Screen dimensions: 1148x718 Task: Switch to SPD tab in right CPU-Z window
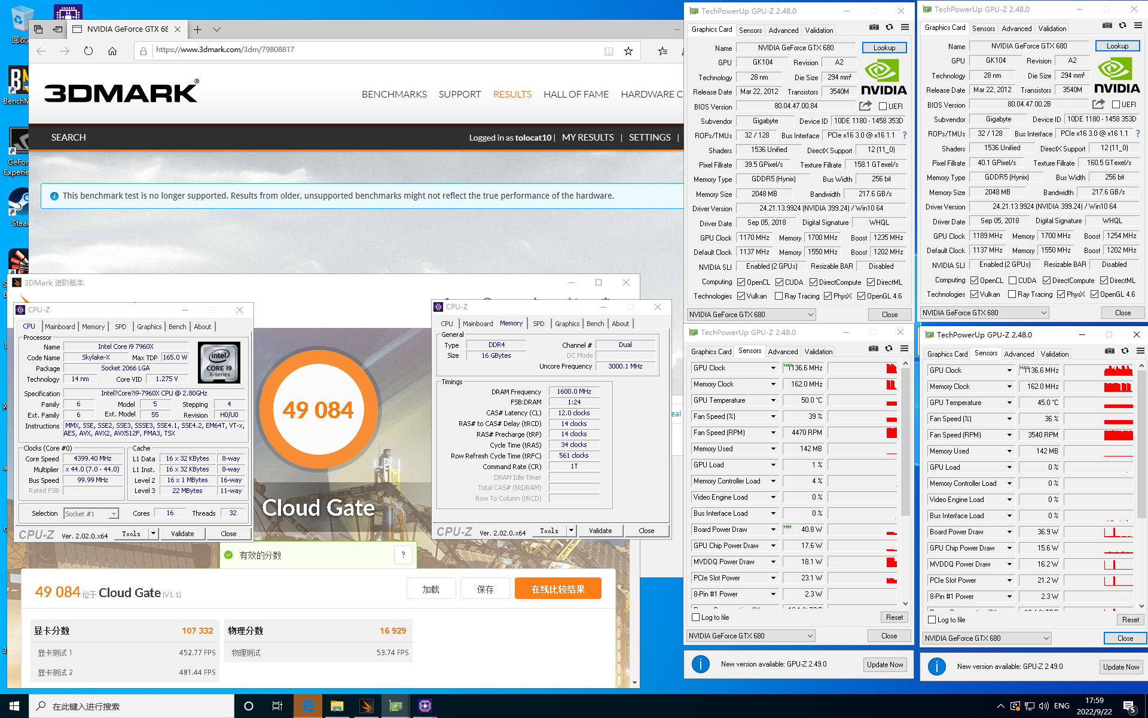539,324
